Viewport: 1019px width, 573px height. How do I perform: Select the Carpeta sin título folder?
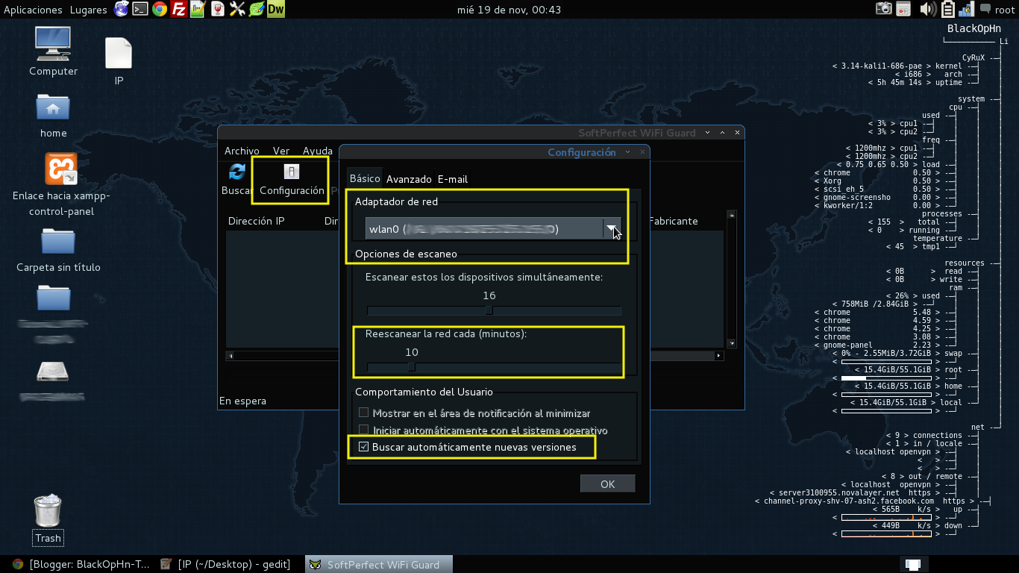pos(58,250)
